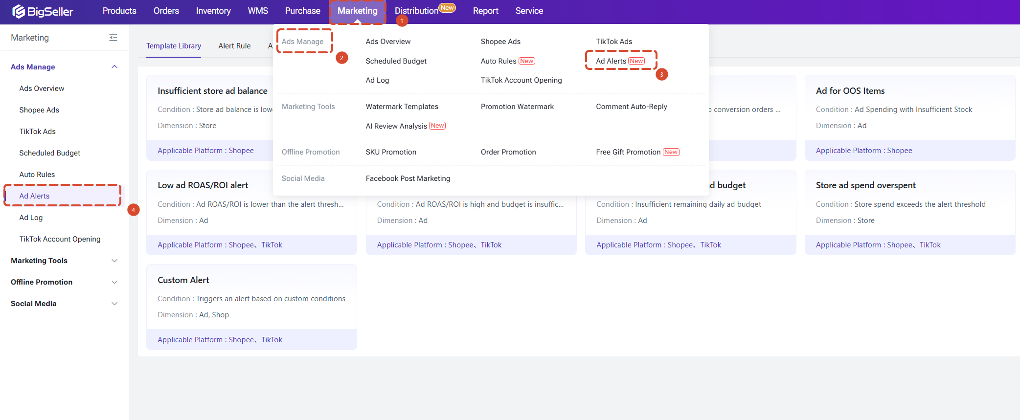Open Facebook Post Marketing from the dropdown
This screenshot has width=1020, height=420.
408,178
